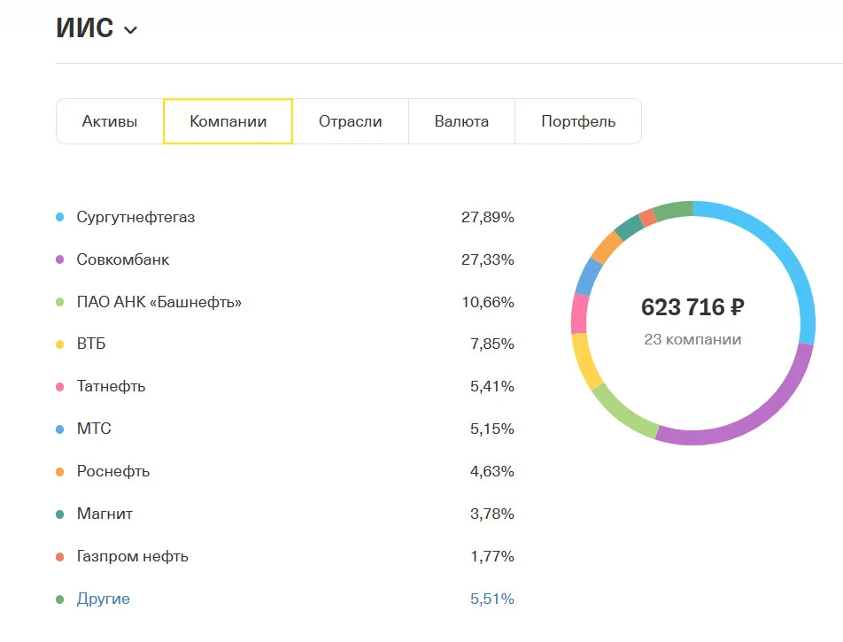Click the Совкомбанк purple legend dot
This screenshot has height=642, width=843.
[59, 259]
